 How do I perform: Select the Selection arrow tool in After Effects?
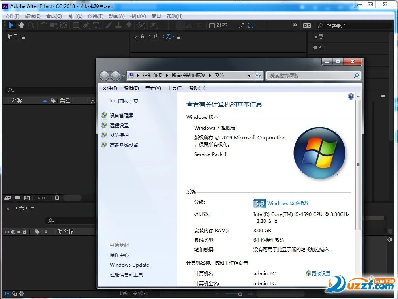[x=11, y=25]
